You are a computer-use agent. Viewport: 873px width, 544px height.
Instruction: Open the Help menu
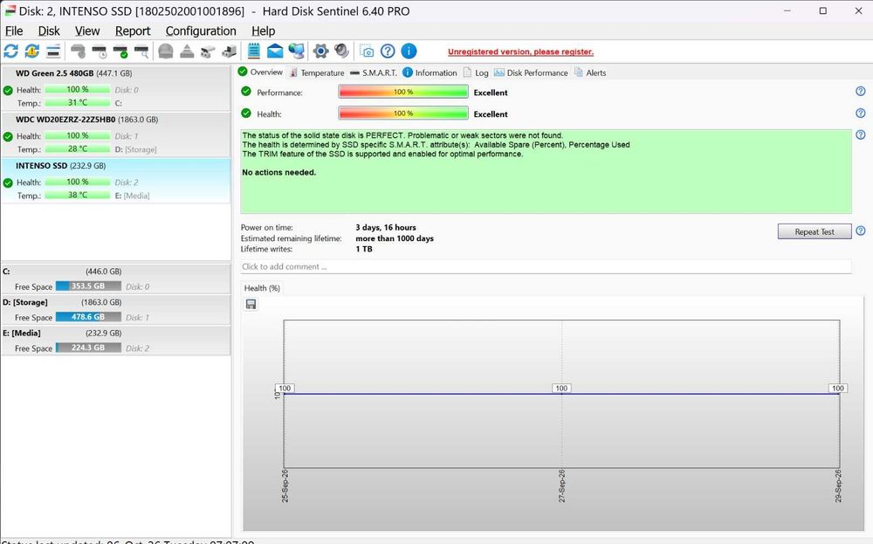[x=264, y=31]
